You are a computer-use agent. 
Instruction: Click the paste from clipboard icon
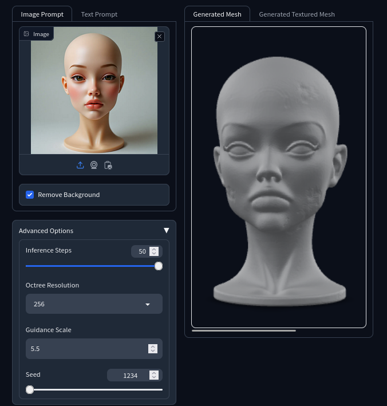(108, 165)
